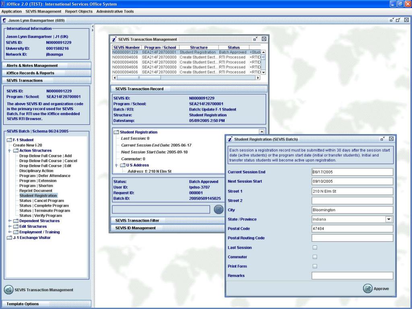Screen dimensions: 412x309
Task: Click the Employment / Training folder icon
Action: click(x=16, y=232)
